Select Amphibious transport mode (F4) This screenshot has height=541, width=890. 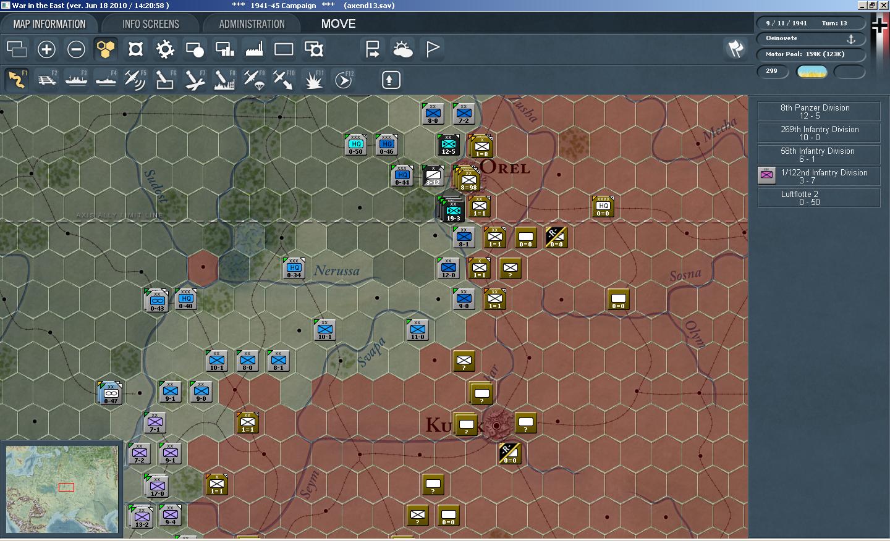point(106,80)
